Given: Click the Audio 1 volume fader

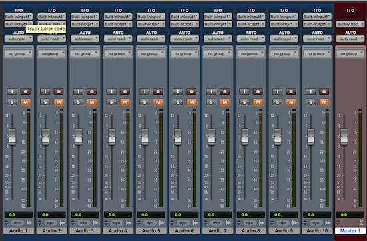Looking at the screenshot, I should [12, 136].
